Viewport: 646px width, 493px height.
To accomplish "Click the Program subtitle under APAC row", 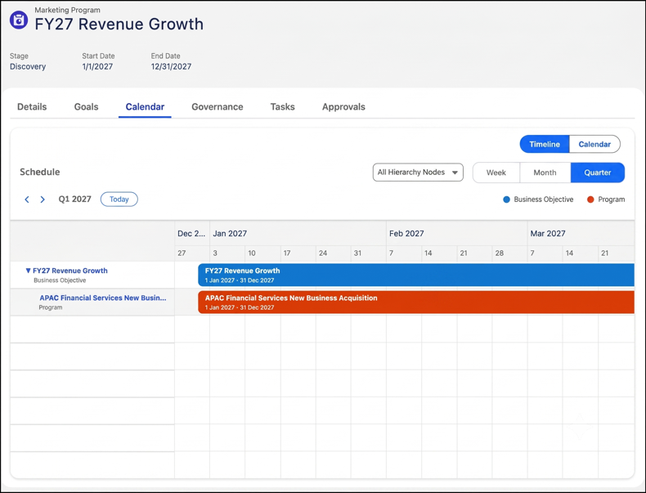I will (50, 307).
